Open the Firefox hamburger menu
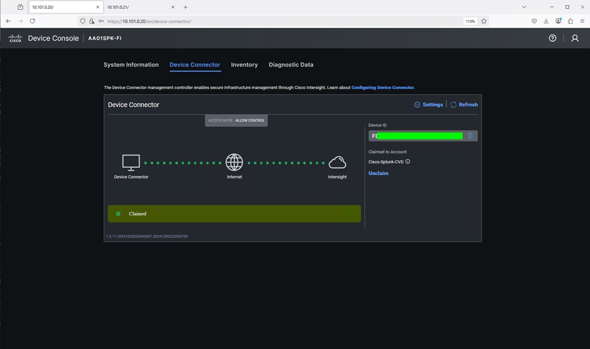The width and height of the screenshot is (590, 349). point(582,21)
